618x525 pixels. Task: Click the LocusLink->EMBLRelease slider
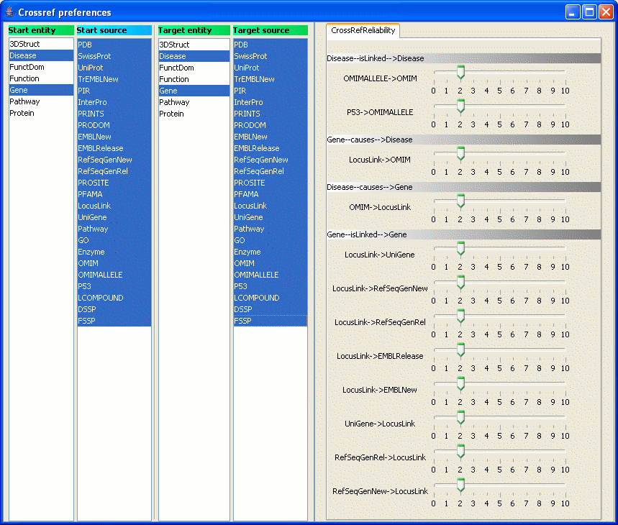pyautogui.click(x=499, y=357)
